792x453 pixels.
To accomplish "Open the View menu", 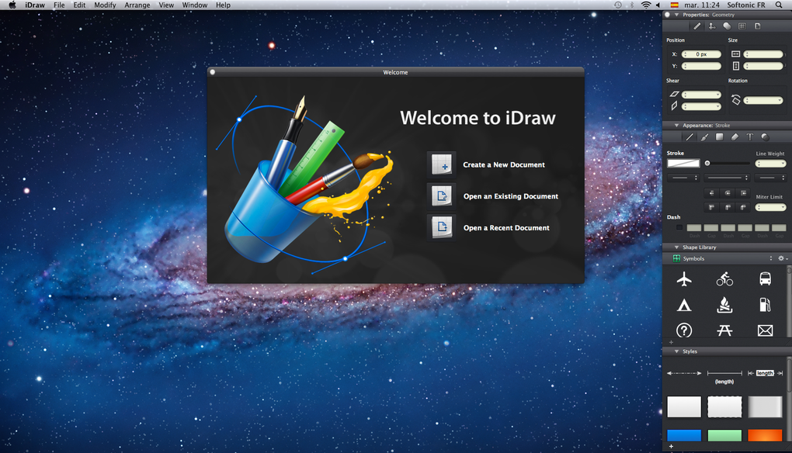I will pyautogui.click(x=166, y=5).
